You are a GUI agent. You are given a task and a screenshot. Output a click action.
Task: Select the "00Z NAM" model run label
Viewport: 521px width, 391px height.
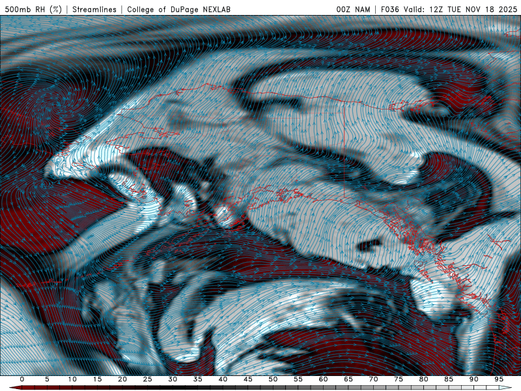[353, 9]
